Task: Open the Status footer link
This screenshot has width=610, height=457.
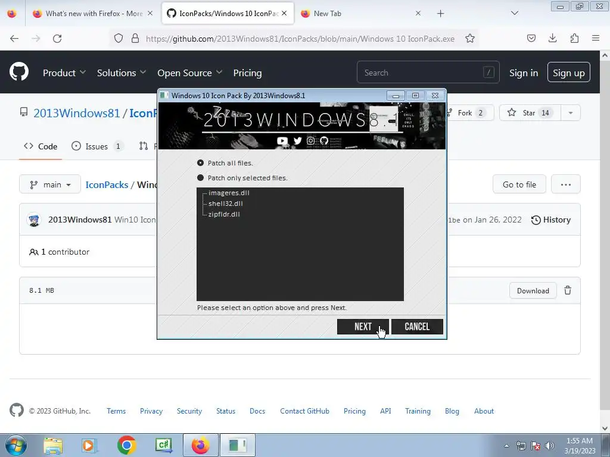Action: (226, 411)
